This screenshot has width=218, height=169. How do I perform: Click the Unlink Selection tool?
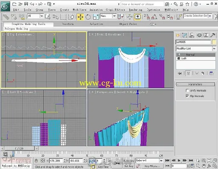click(14, 17)
